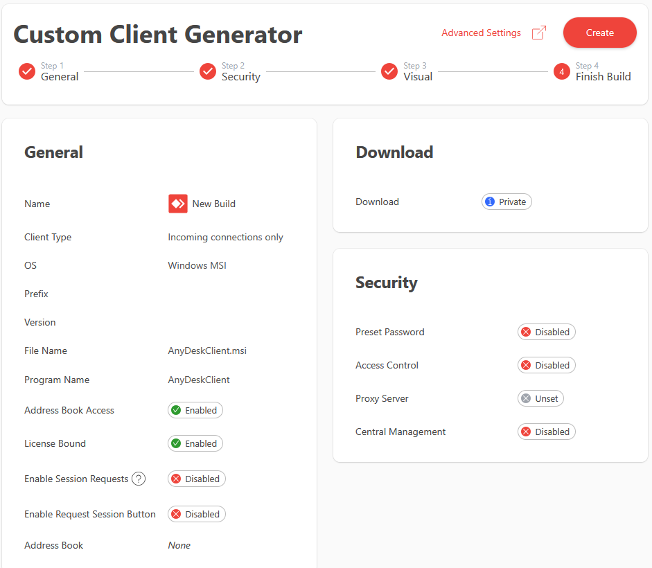652x568 pixels.
Task: Click the 'Client Type' label
Action: point(48,238)
